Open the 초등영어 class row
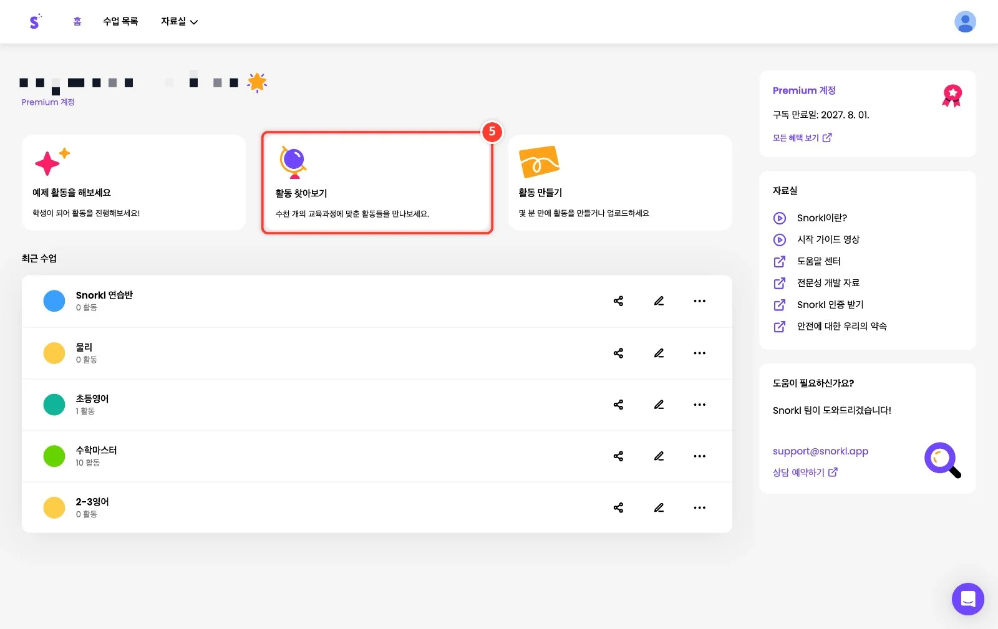Image resolution: width=998 pixels, height=629 pixels. (x=377, y=405)
